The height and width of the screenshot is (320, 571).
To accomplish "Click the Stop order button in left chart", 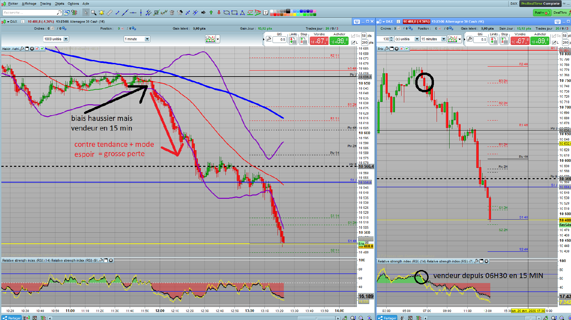I will tap(304, 41).
